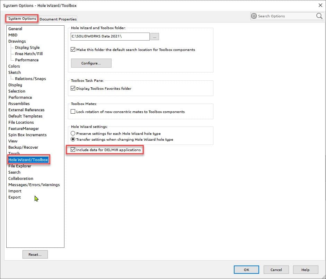Select Performance under Drawings

point(27,60)
